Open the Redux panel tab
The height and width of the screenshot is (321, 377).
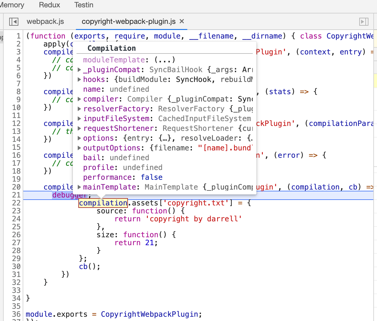(x=50, y=5)
